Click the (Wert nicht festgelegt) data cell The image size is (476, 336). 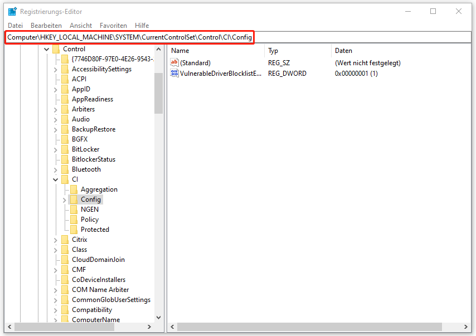368,63
